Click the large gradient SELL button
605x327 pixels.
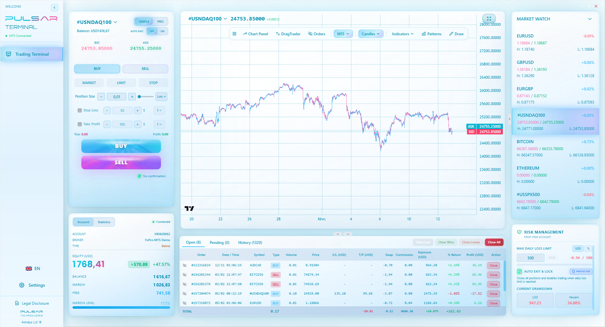(x=121, y=162)
